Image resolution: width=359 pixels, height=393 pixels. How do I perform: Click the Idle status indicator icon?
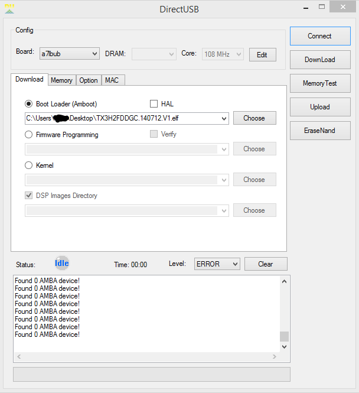62,264
